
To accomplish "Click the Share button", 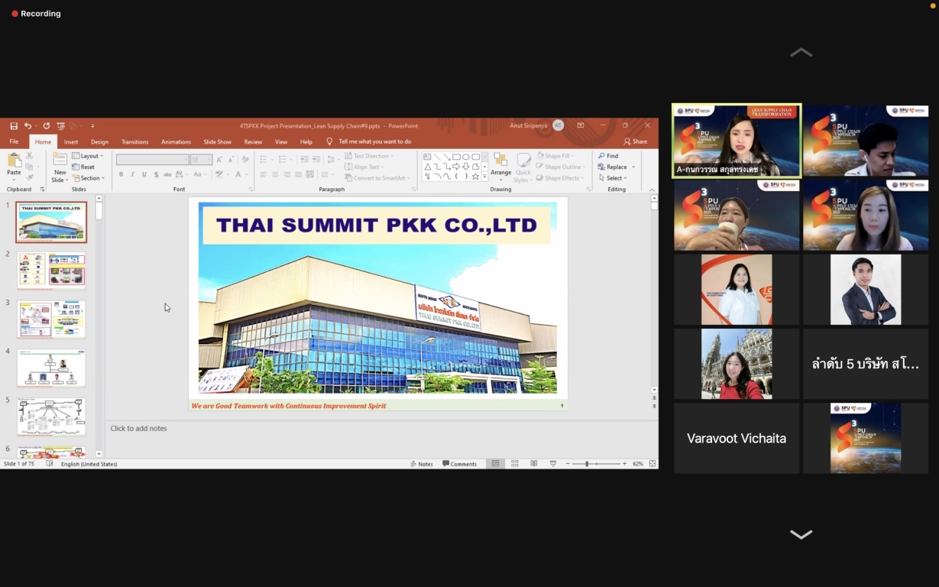I will click(x=636, y=141).
